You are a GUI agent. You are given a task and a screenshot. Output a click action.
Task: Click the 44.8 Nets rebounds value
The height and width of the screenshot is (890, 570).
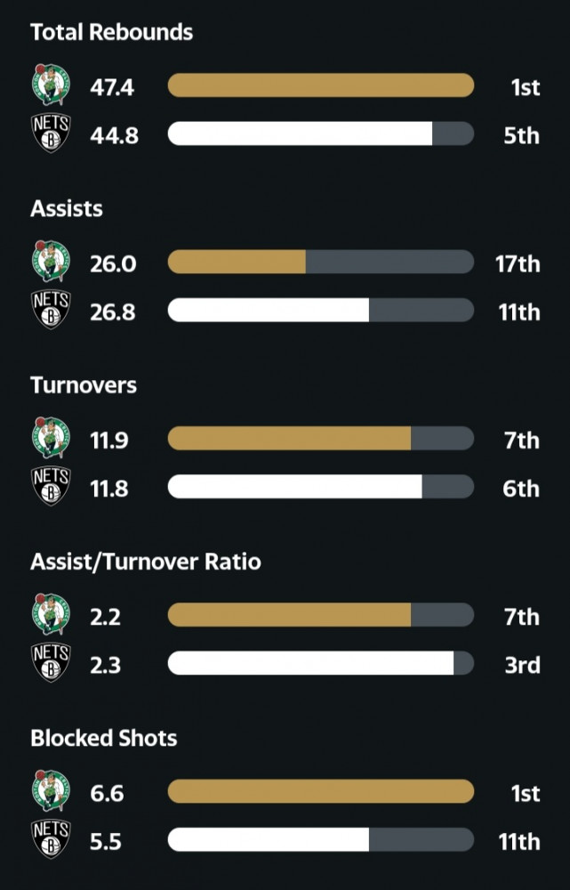[114, 135]
